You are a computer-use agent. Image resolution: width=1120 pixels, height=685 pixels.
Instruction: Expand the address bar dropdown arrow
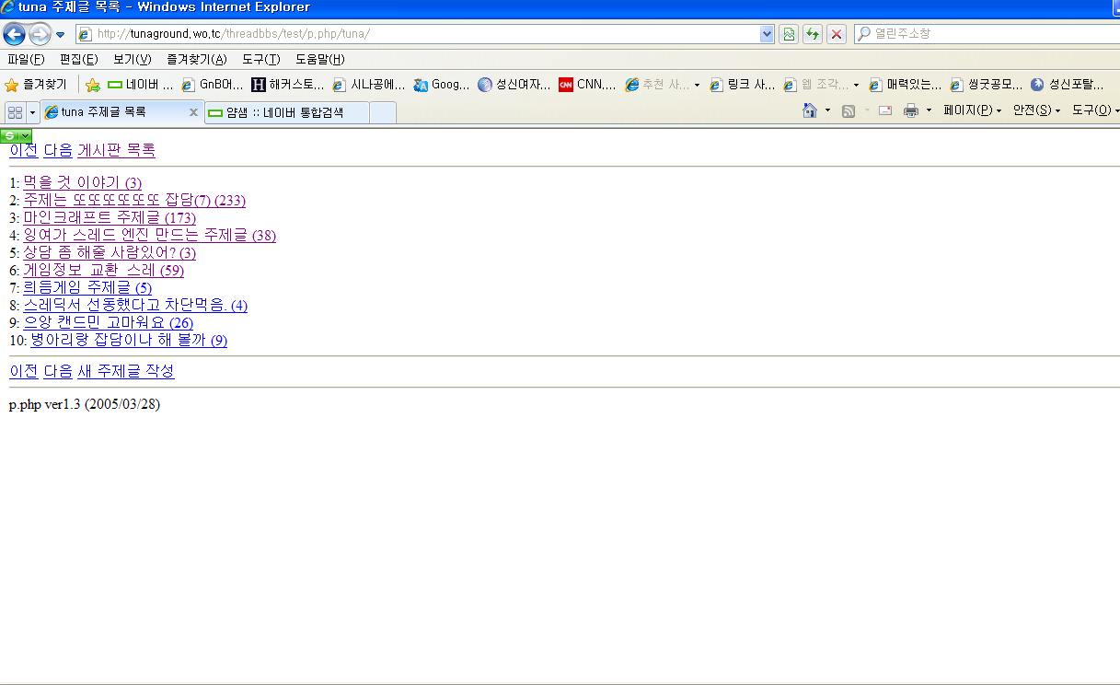point(767,34)
